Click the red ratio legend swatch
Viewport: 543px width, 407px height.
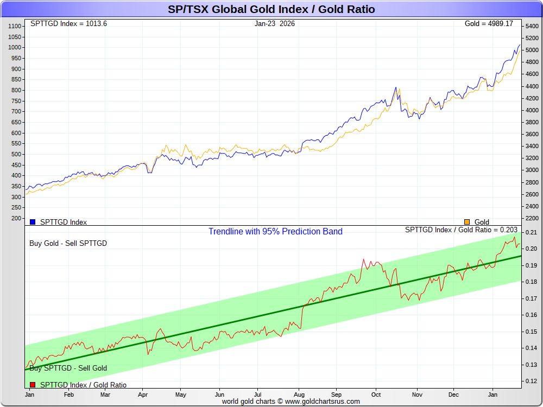coord(33,385)
